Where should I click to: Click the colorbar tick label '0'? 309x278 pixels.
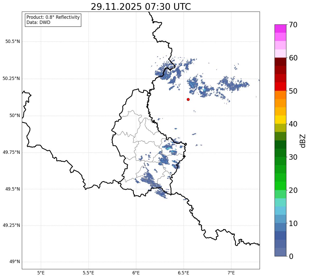(x=291, y=256)
